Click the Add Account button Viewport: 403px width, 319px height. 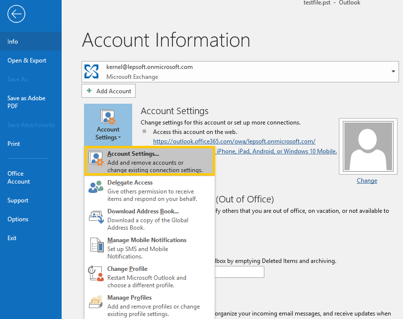click(108, 91)
